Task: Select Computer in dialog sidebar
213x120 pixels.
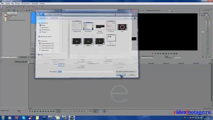Action: (43, 41)
